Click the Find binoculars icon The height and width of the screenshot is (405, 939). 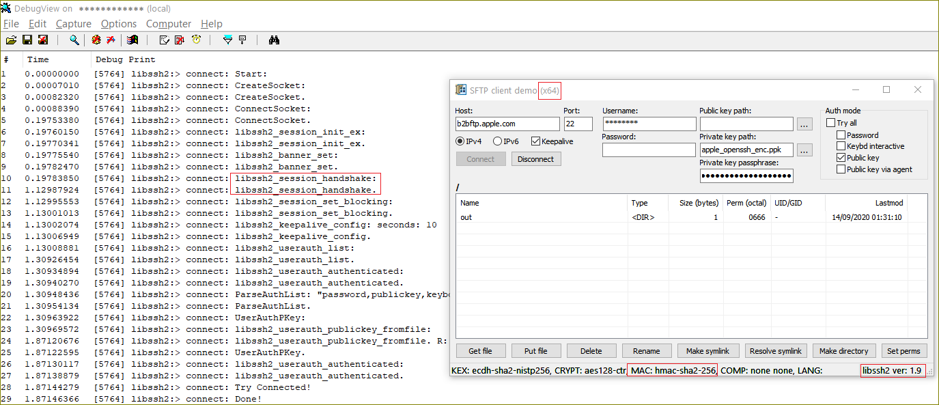(x=274, y=40)
